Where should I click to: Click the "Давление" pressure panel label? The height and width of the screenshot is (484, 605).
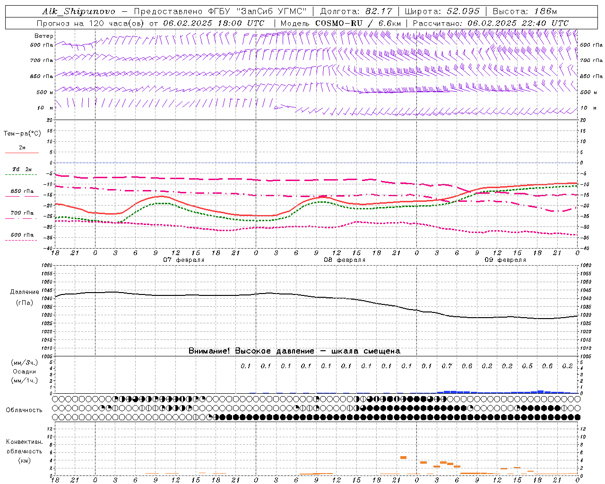tap(25, 292)
